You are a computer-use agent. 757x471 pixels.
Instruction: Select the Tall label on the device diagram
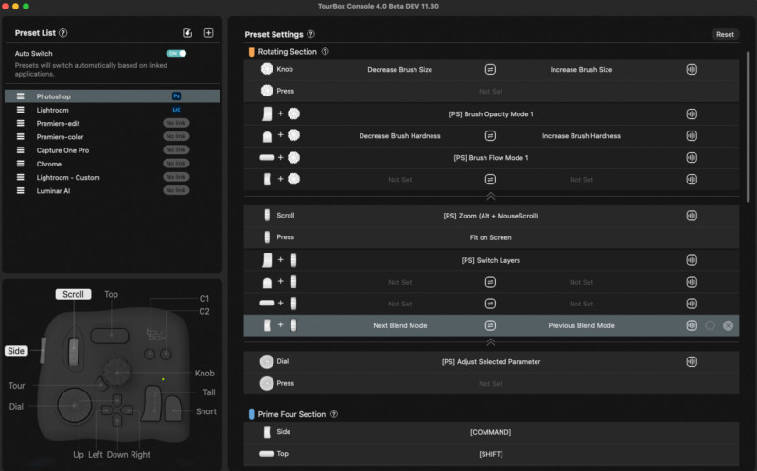tap(209, 392)
